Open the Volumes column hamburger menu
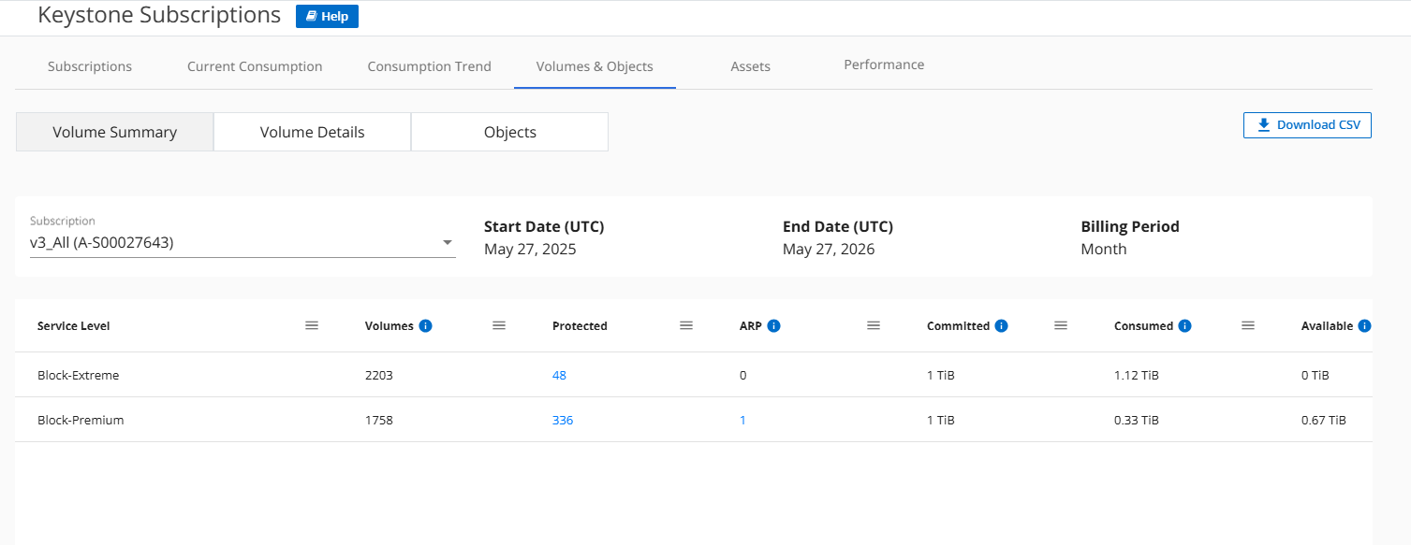The width and height of the screenshot is (1411, 545). click(x=499, y=325)
